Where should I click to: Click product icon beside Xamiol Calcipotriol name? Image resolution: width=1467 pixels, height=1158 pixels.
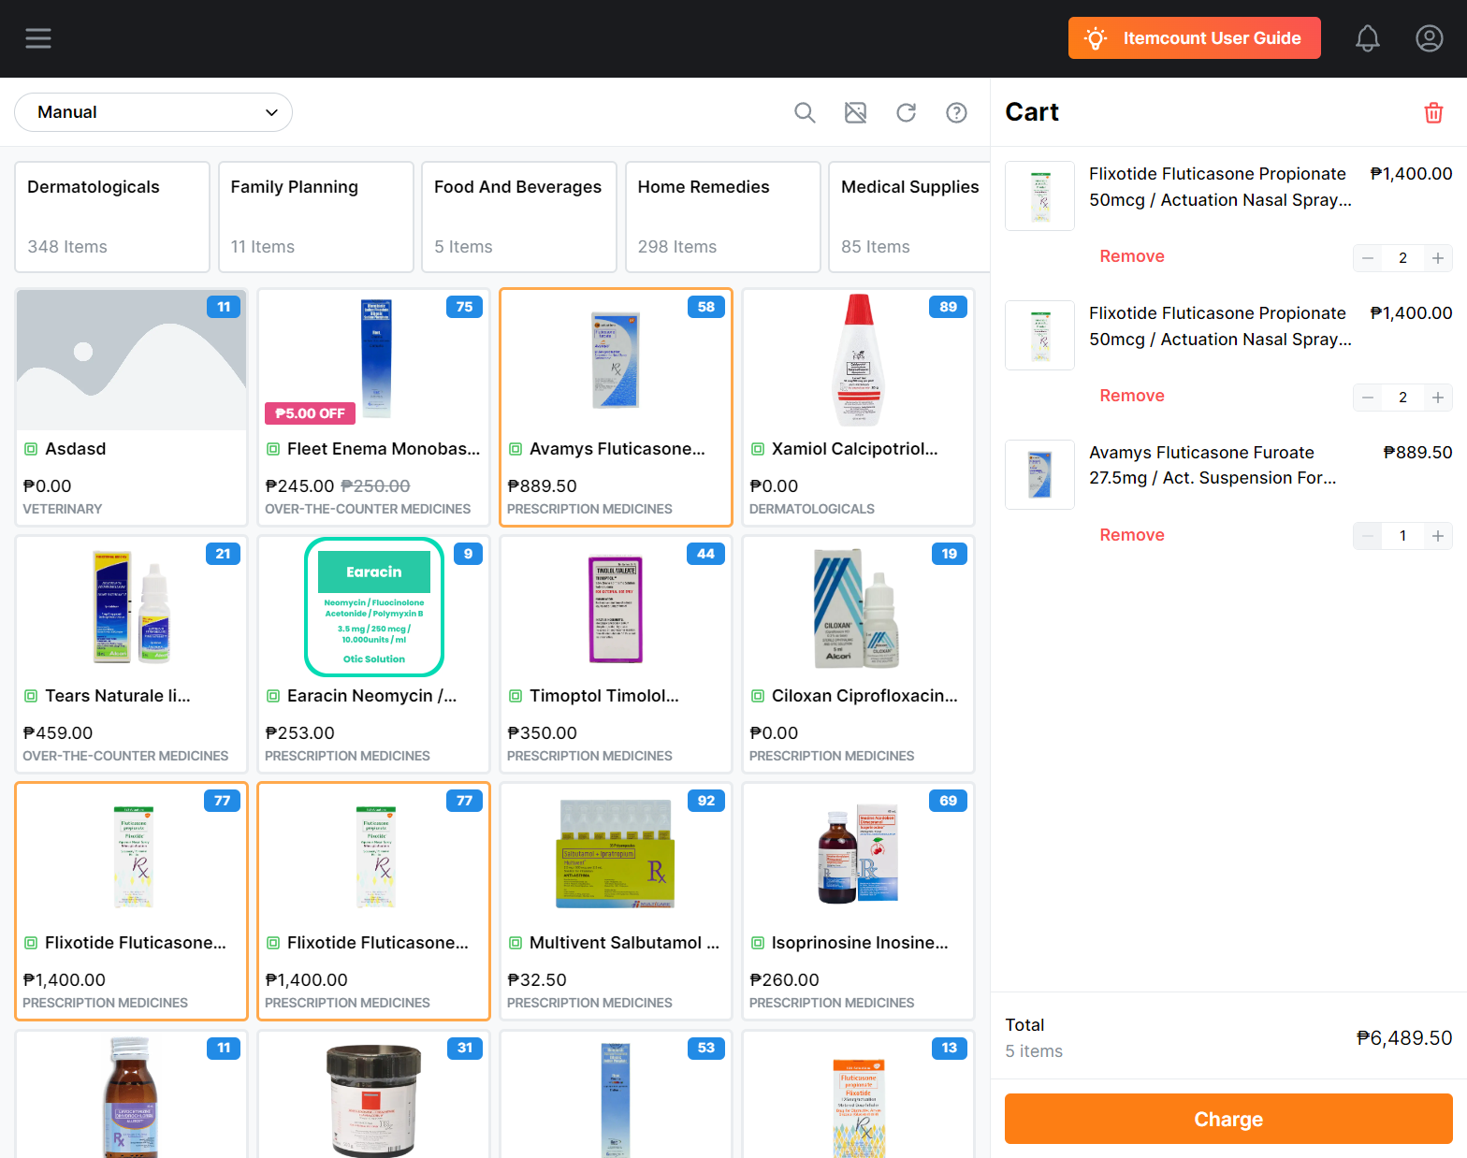click(x=758, y=449)
